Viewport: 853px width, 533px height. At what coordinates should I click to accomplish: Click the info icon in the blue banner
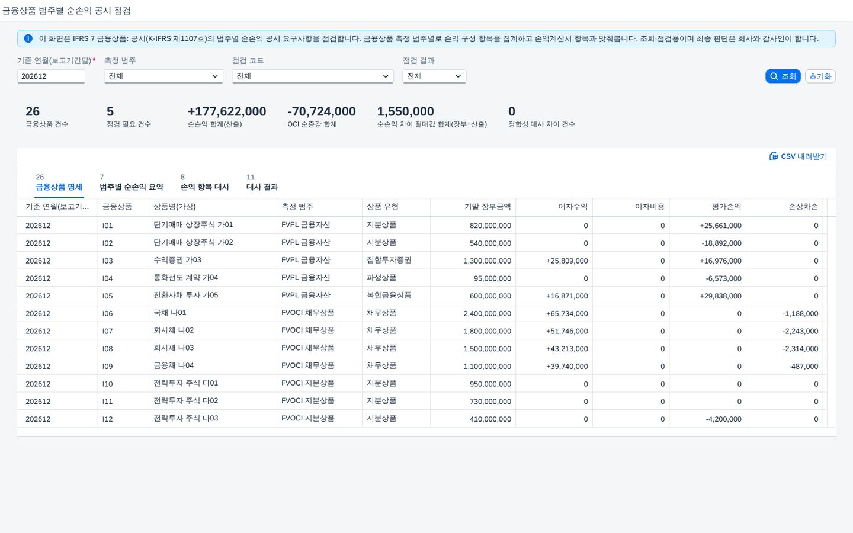click(x=28, y=38)
